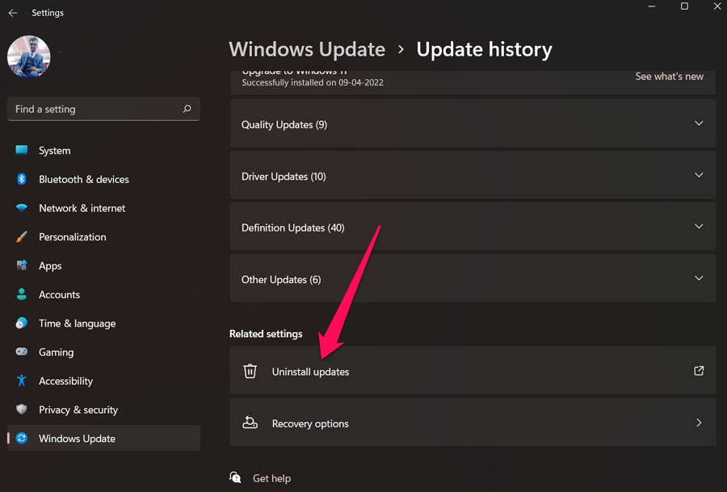The width and height of the screenshot is (727, 492).
Task: Click the Recovery options icon
Action: click(x=250, y=423)
